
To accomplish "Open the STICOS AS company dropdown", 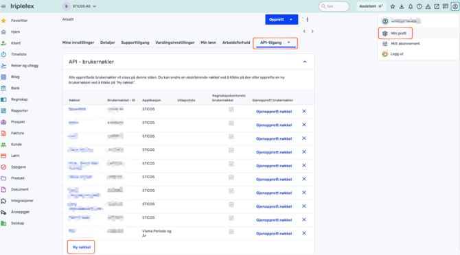I will (x=79, y=6).
